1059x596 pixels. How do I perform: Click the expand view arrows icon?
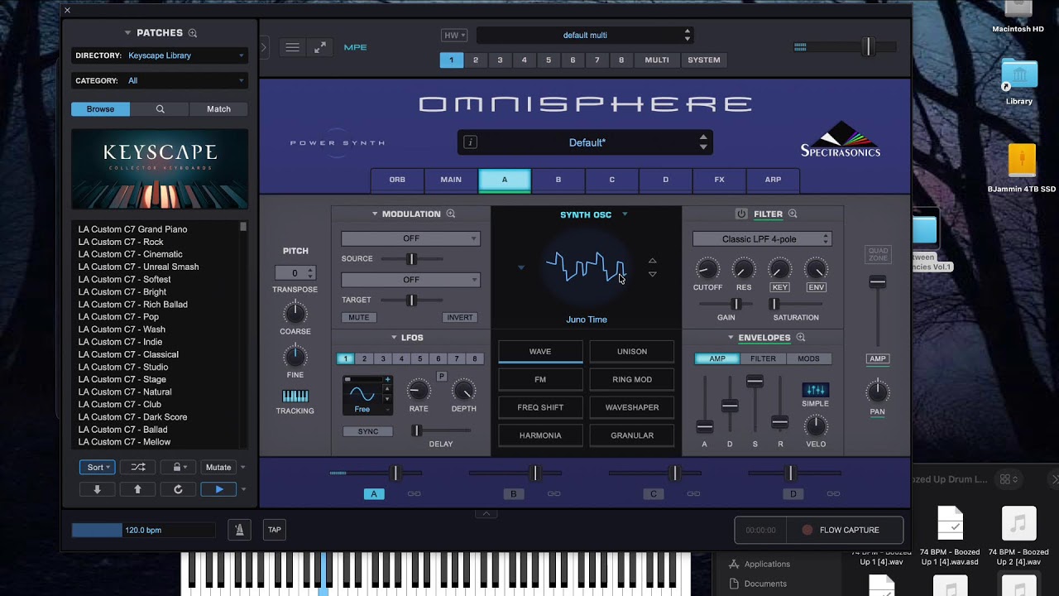pyautogui.click(x=320, y=48)
